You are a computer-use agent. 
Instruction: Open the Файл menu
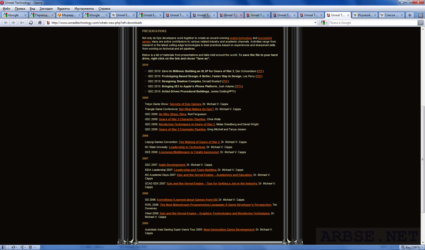[x=6, y=9]
